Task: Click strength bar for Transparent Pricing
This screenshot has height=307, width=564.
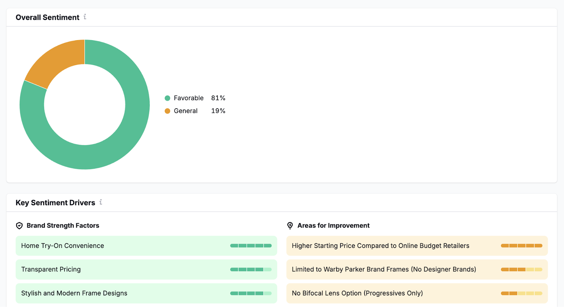Action: 251,269
